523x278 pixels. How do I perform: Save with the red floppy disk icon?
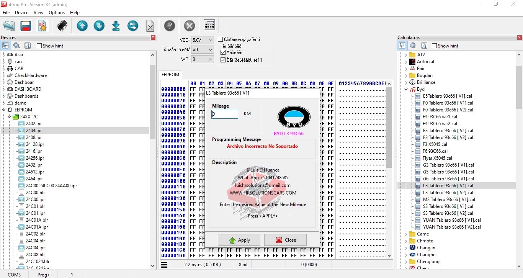coord(26,26)
